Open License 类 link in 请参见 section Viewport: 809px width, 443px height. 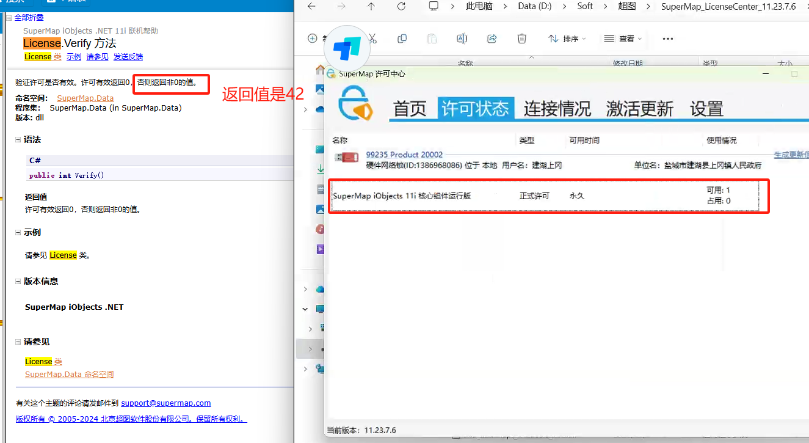(x=43, y=362)
